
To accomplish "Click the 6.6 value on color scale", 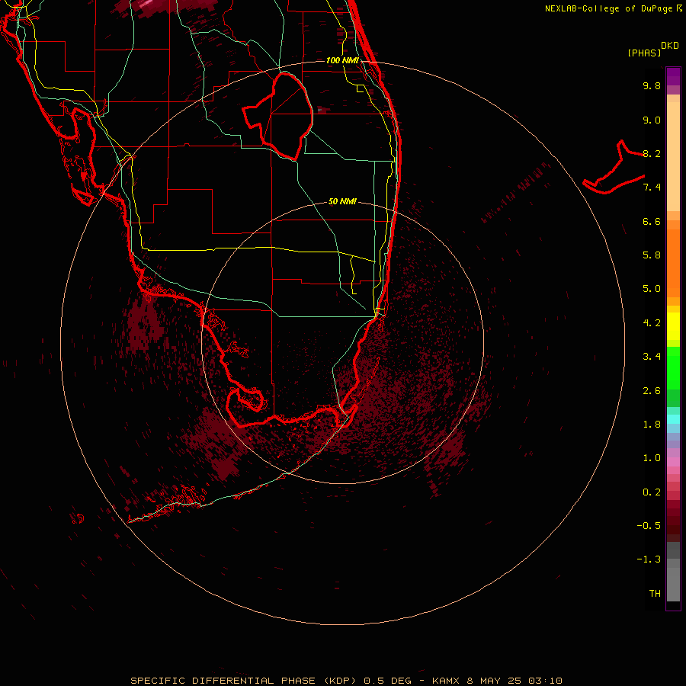I will coord(652,221).
